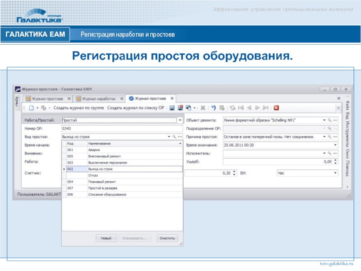Click the red close-form icon in toolbar
361x271 pixels.
tap(276, 108)
